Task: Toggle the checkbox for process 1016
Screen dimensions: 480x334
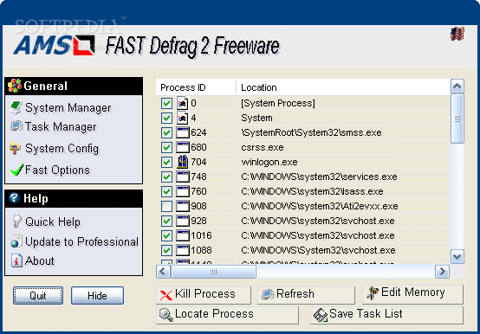Action: [x=166, y=235]
